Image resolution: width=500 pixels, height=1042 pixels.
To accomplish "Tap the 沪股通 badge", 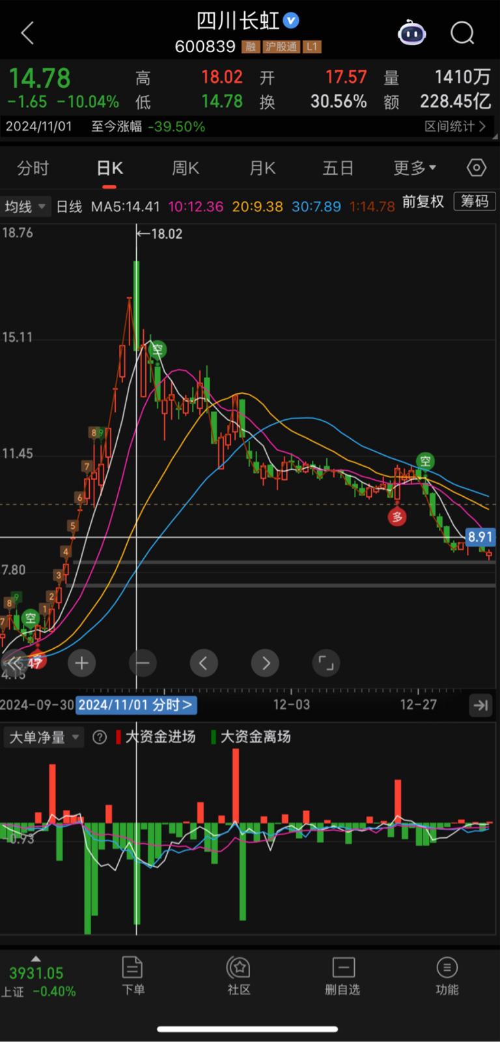I will [x=281, y=47].
